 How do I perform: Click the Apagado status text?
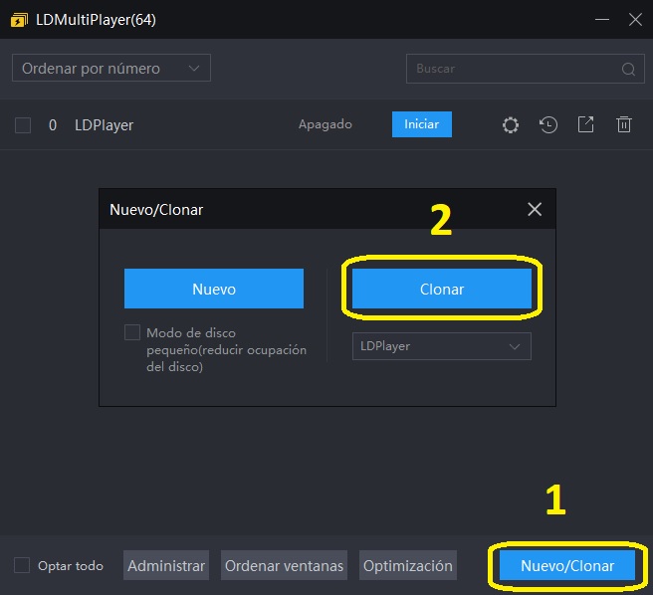point(326,124)
